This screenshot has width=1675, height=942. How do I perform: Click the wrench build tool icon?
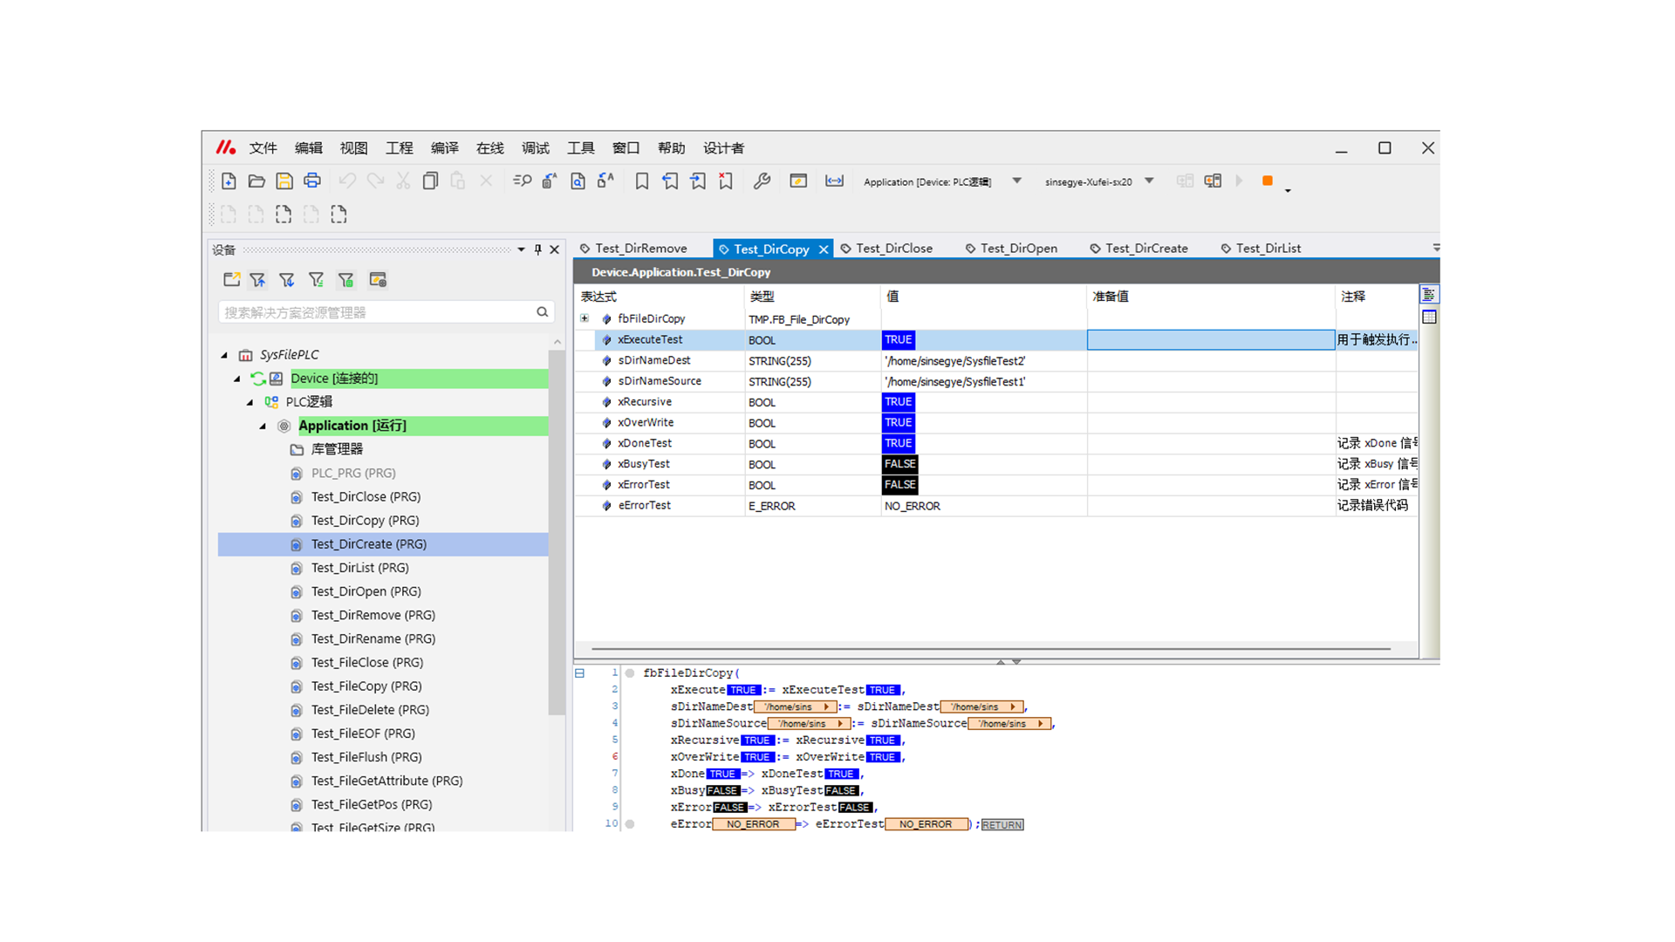coord(762,181)
